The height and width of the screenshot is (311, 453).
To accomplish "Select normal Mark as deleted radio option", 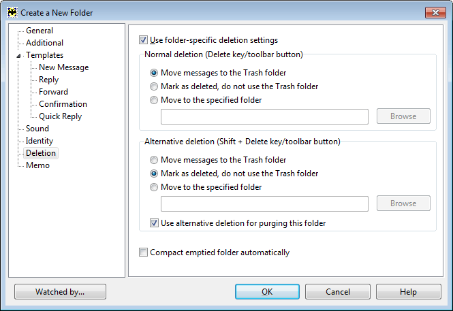I will tap(154, 86).
